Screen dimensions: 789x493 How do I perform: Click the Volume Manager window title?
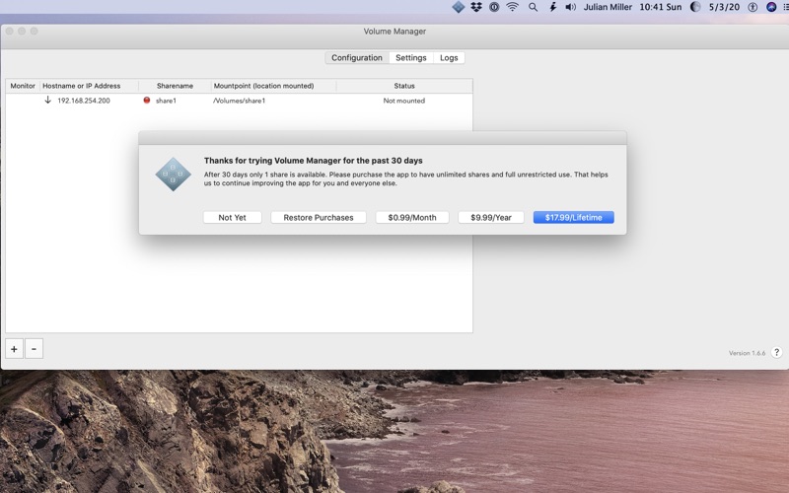point(394,32)
